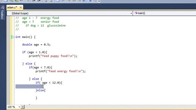Click the 'Feed puppy food!' printf line
196x110 pixels.
53,56
